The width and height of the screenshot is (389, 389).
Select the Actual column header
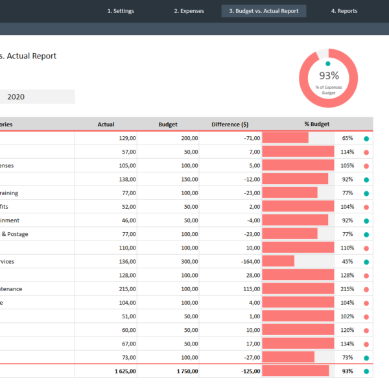click(106, 124)
